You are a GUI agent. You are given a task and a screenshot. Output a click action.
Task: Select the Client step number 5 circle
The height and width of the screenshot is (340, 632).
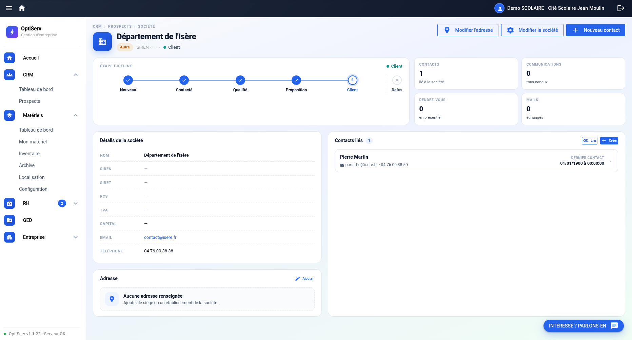point(353,80)
